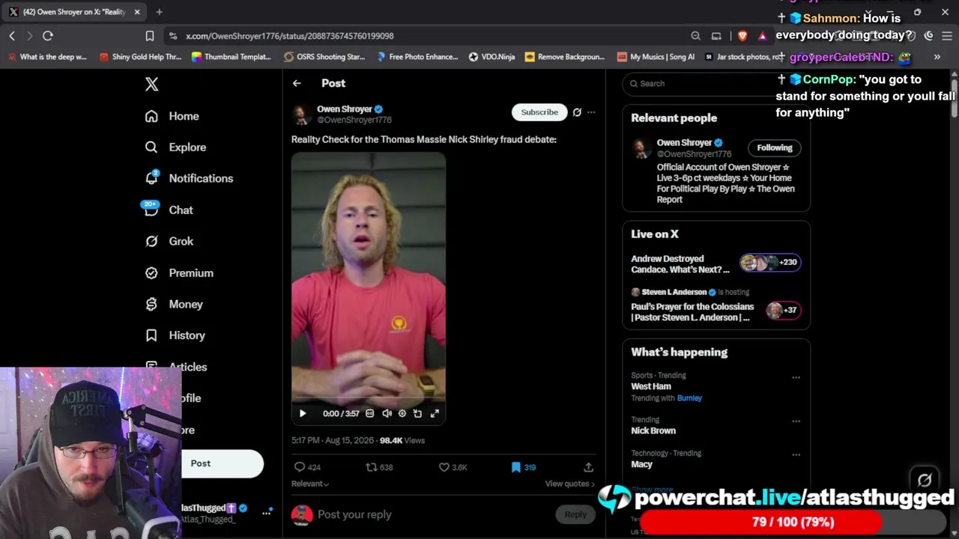Like the post with 3.6K likes

point(453,467)
